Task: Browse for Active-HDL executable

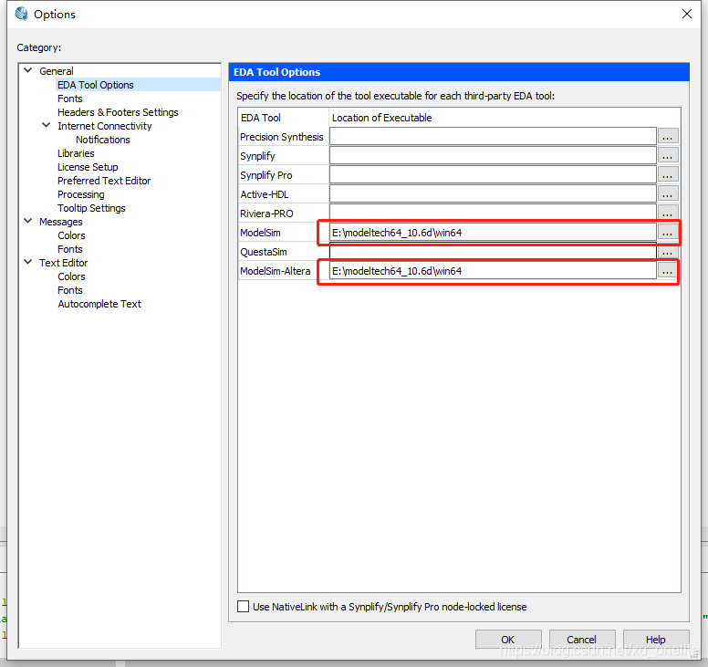Action: [667, 193]
